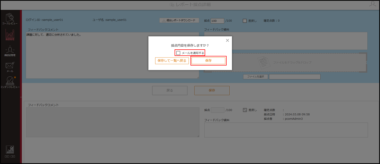Open the コンテンツレビュー sidebar icon

click(x=10, y=82)
